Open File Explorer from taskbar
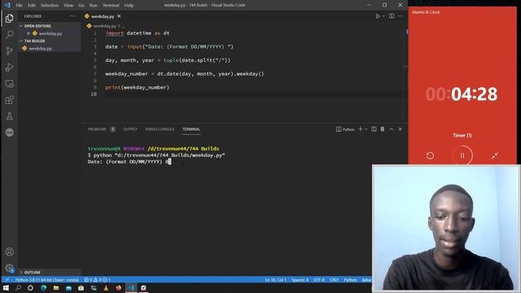521x293 pixels. click(56, 287)
